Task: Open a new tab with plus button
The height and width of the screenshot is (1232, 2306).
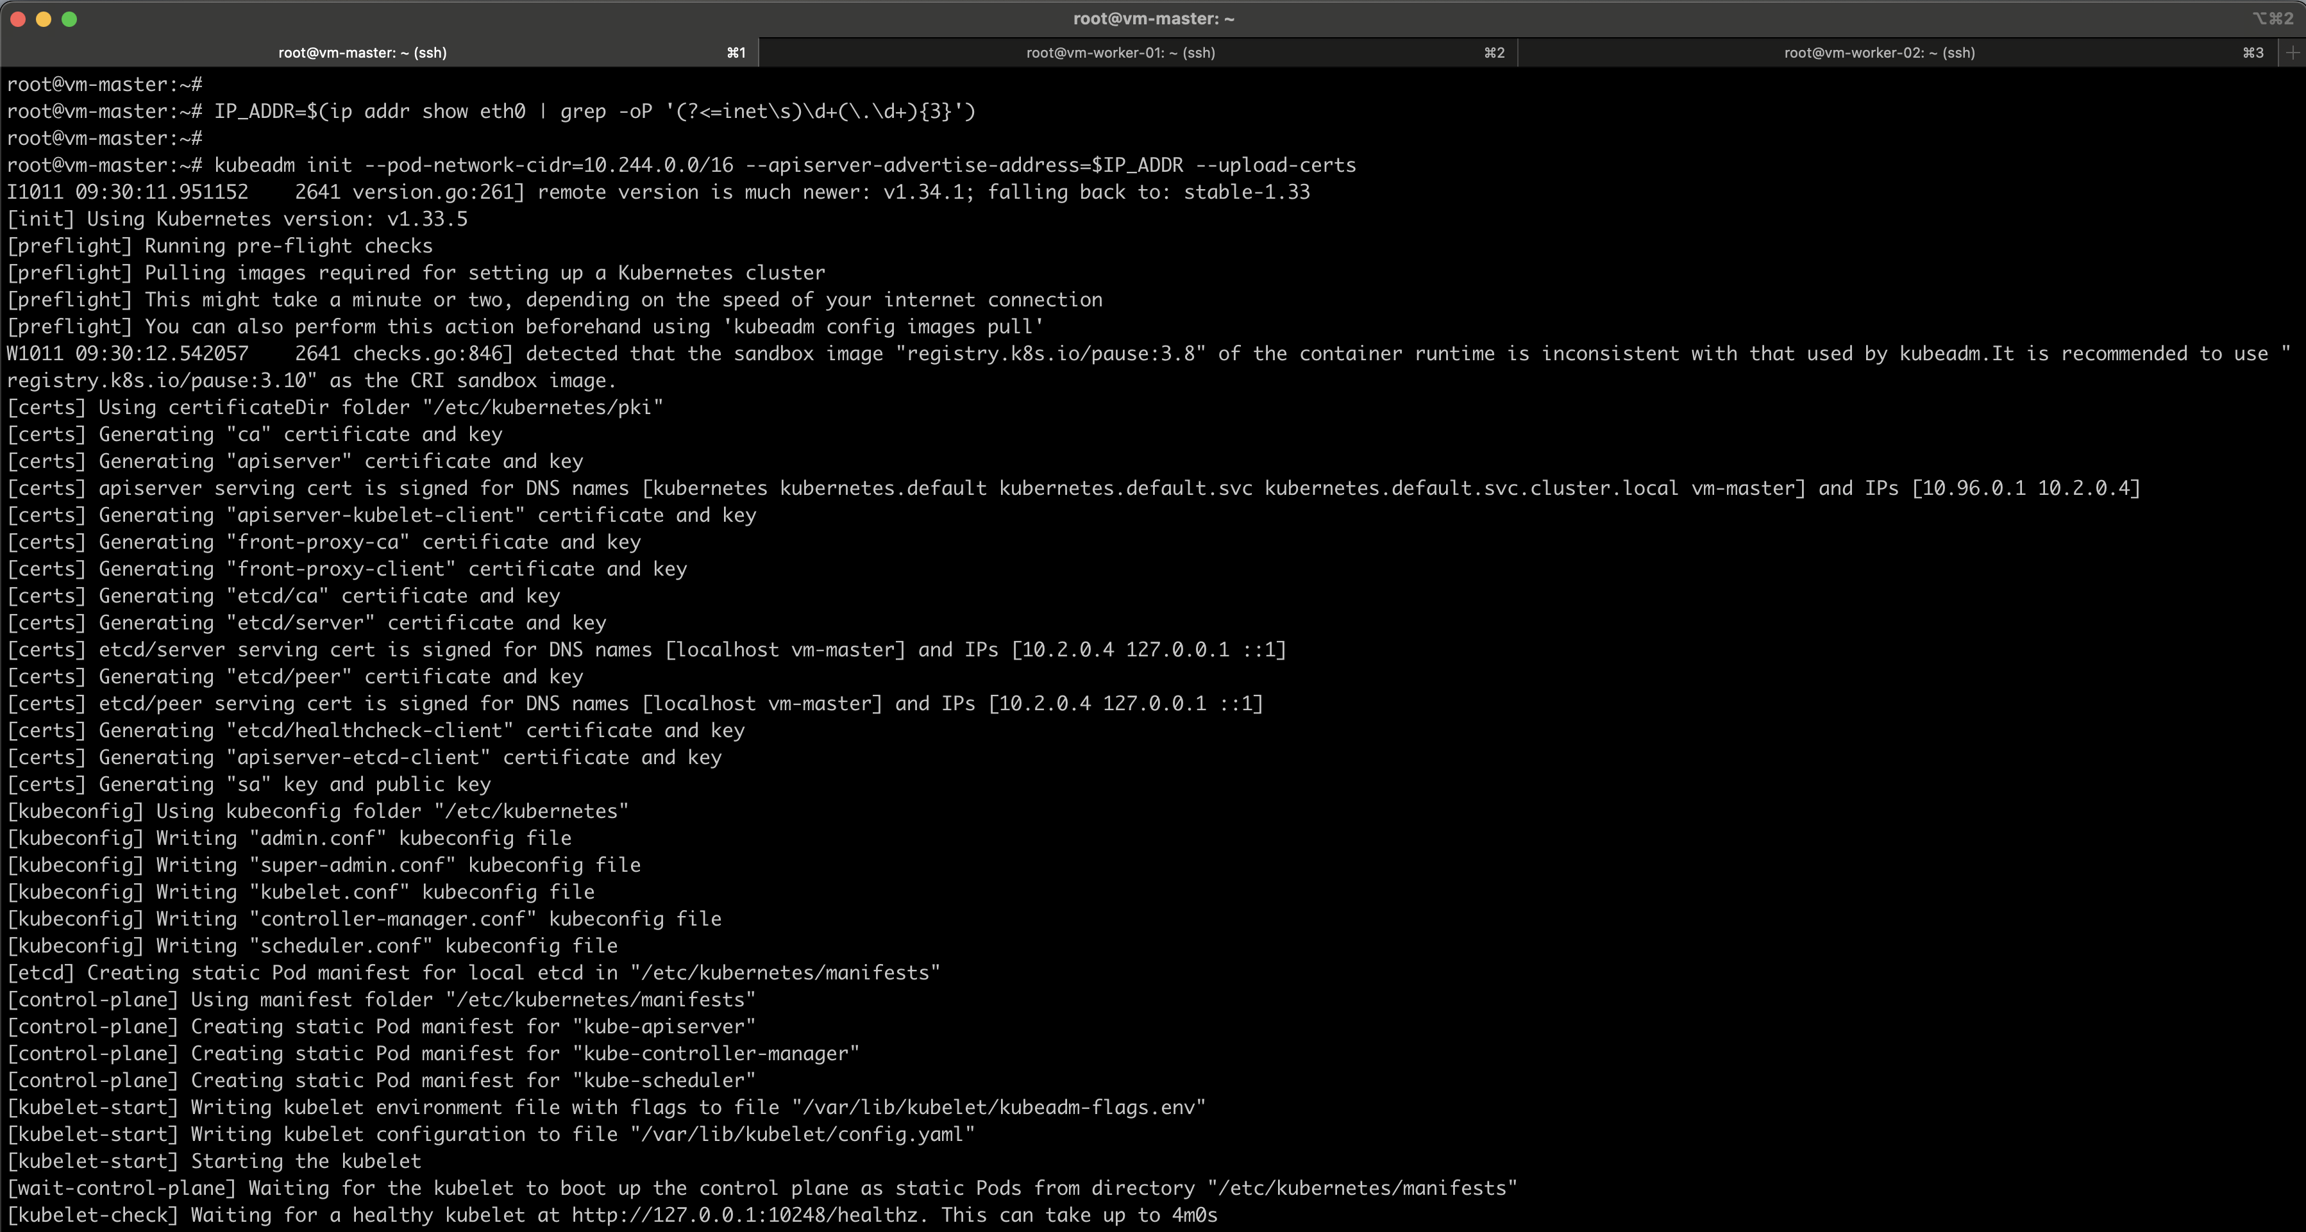Action: 2292,53
